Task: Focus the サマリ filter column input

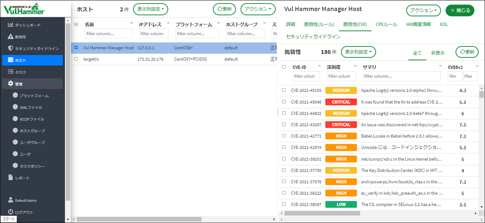Action: coord(402,76)
